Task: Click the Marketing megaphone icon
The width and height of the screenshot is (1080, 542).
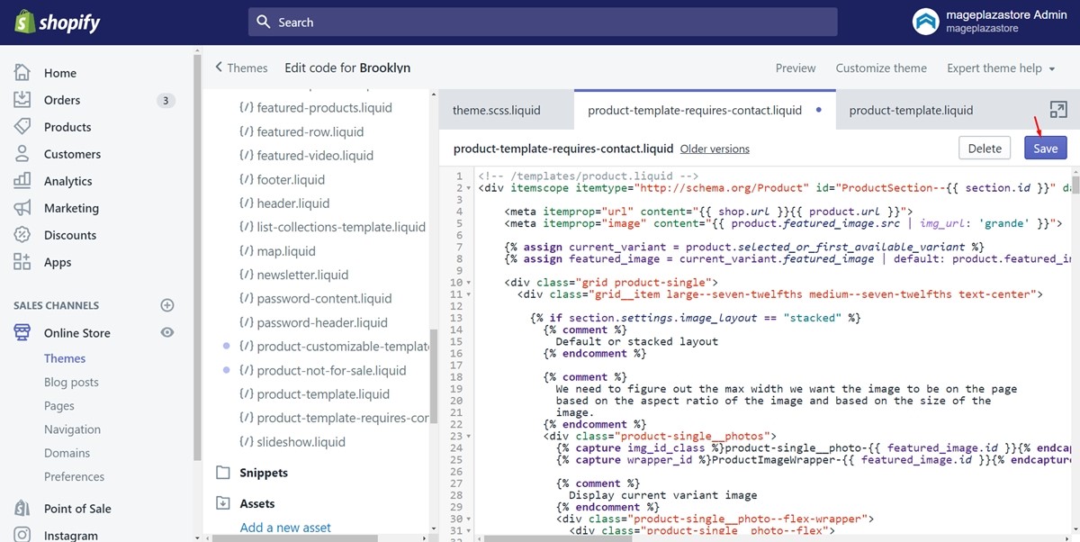Action: point(22,208)
